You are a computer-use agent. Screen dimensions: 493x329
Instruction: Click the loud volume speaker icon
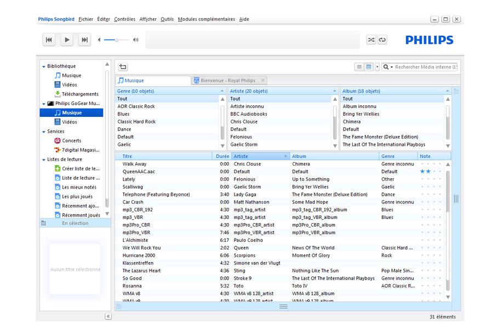[x=135, y=40]
